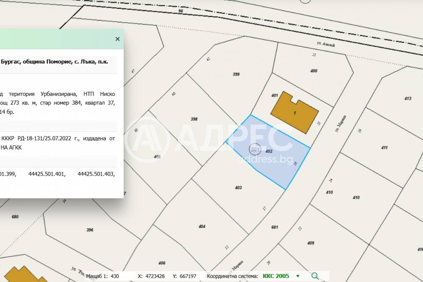Select parcel 413 on the map

tap(407, 99)
